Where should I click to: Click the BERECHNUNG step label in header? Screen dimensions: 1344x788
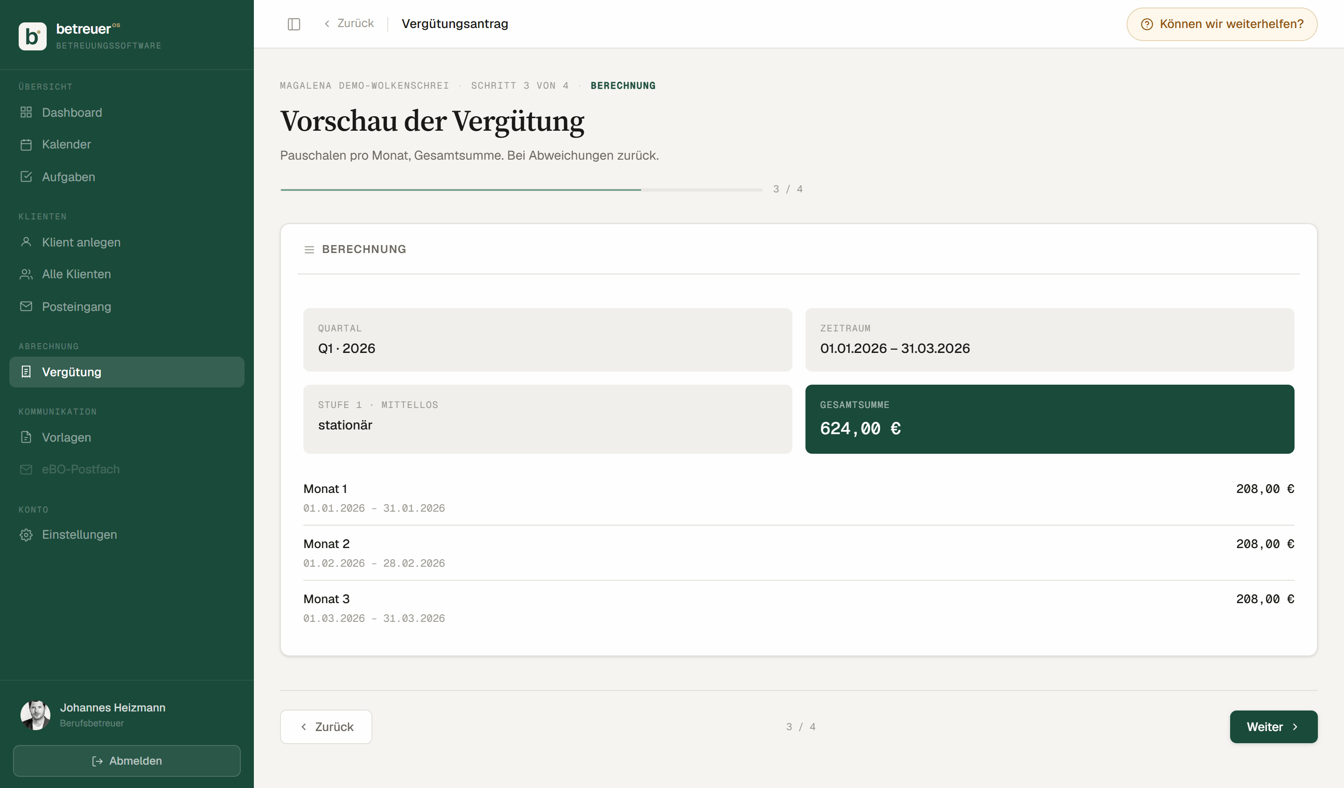point(623,85)
